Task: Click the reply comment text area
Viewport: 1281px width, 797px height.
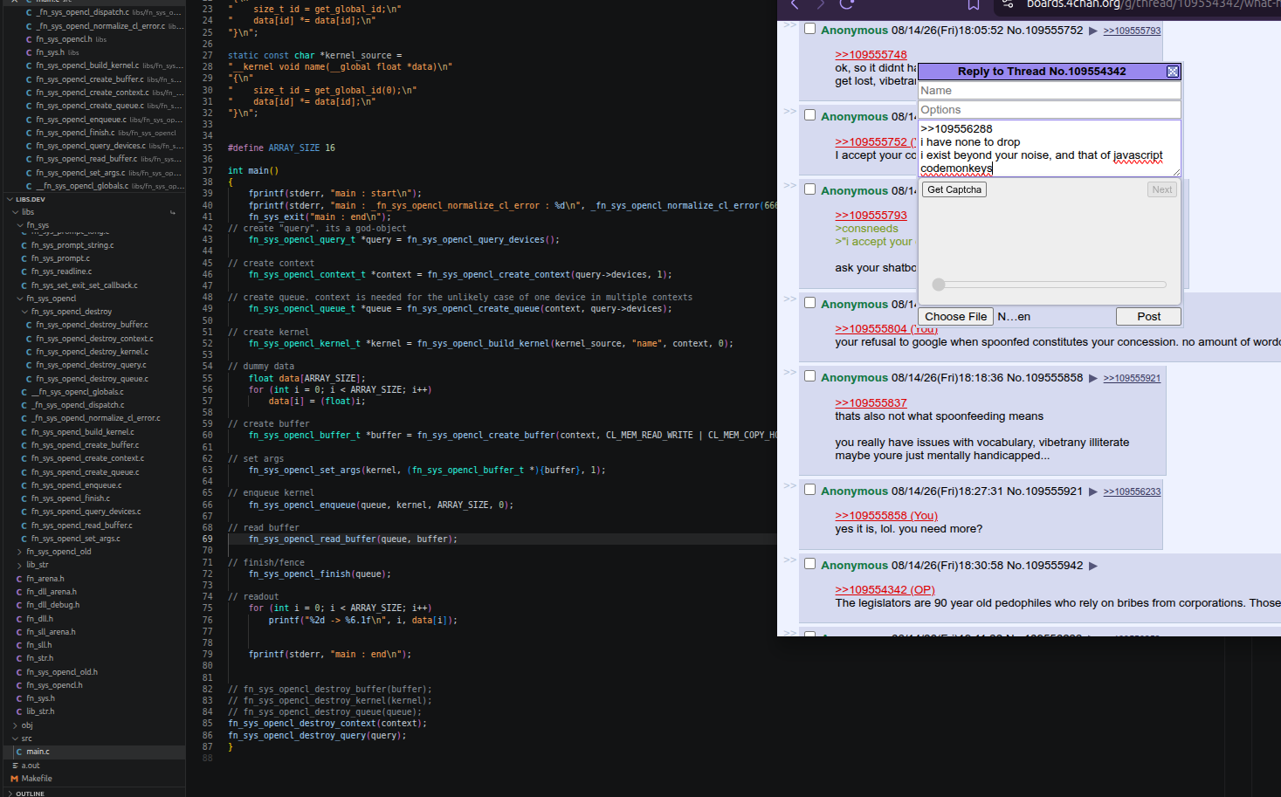Action: click(1050, 148)
